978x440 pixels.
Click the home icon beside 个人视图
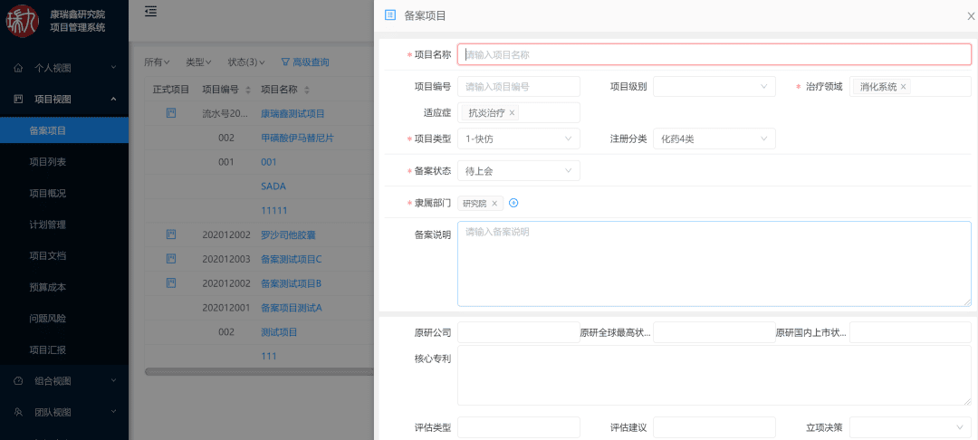pyautogui.click(x=19, y=67)
